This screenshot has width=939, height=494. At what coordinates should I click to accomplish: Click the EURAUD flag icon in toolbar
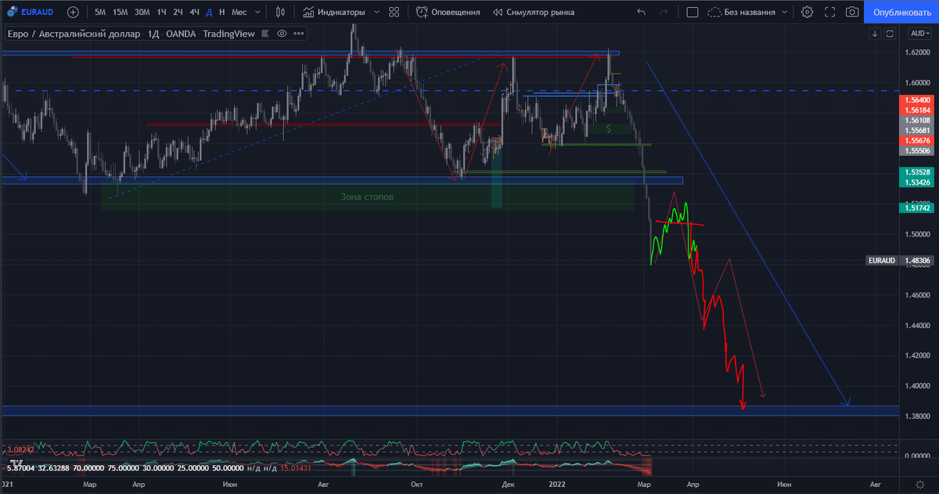11,12
